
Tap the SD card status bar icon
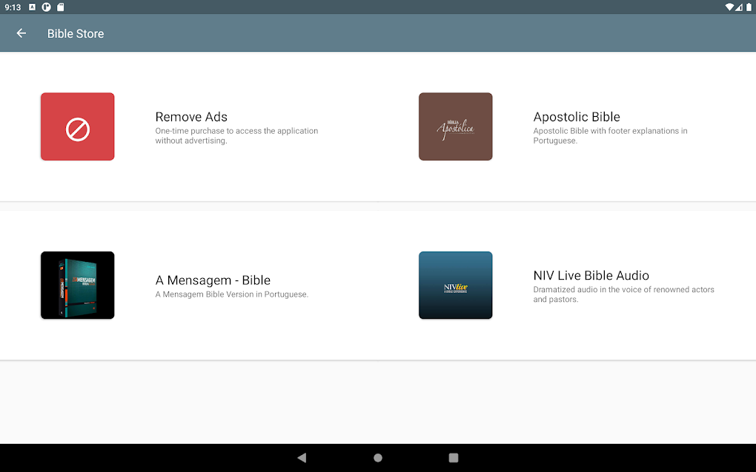[x=60, y=7]
